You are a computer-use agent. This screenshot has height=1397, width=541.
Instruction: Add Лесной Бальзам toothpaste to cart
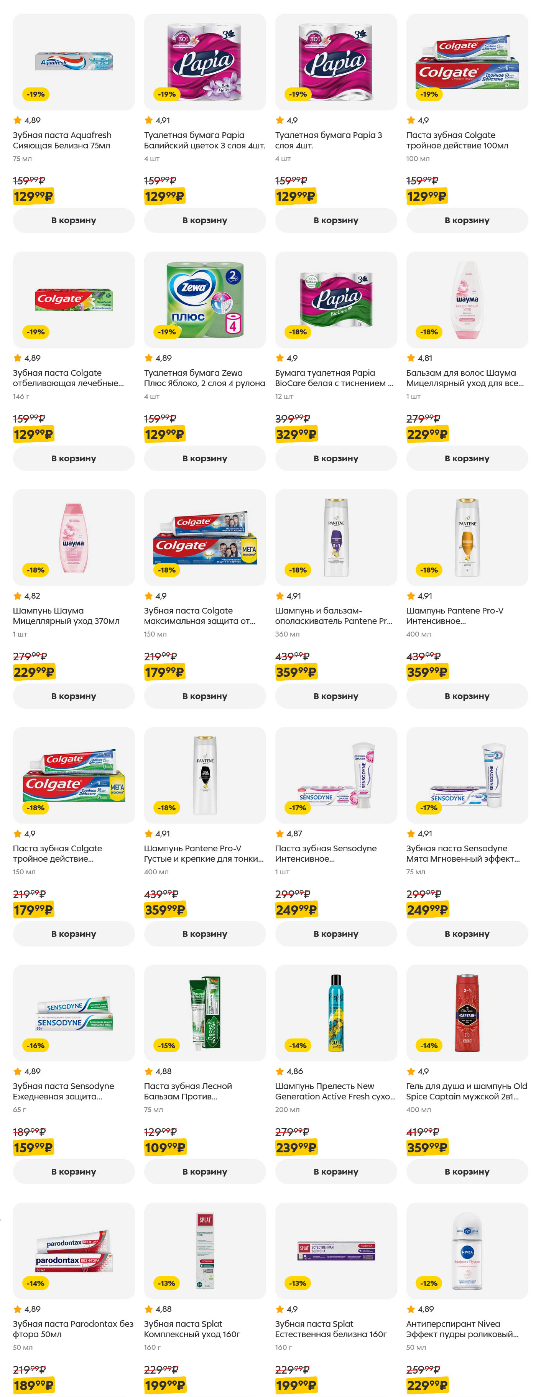pos(204,1172)
